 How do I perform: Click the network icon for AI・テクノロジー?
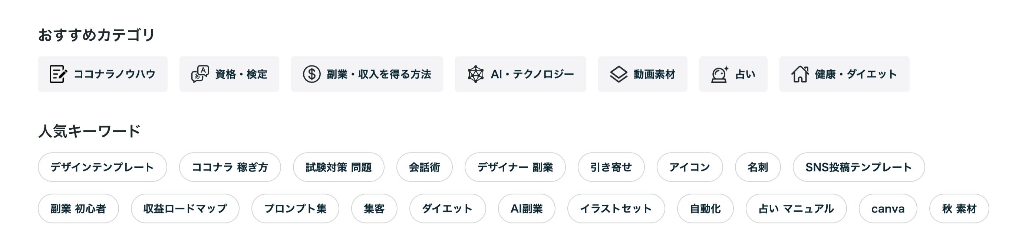click(475, 74)
